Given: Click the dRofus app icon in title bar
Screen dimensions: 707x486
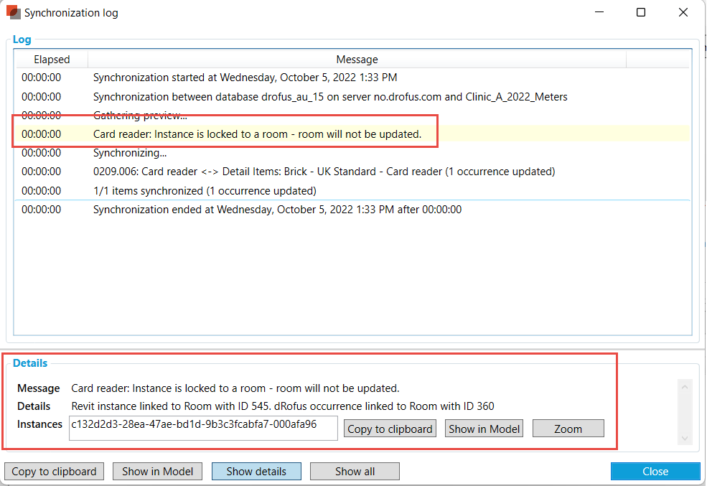Looking at the screenshot, I should coord(13,12).
